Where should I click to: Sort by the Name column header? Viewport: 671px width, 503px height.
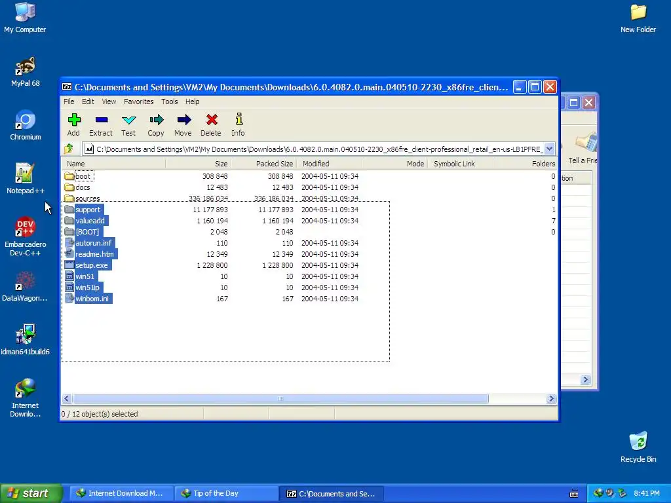tap(114, 164)
